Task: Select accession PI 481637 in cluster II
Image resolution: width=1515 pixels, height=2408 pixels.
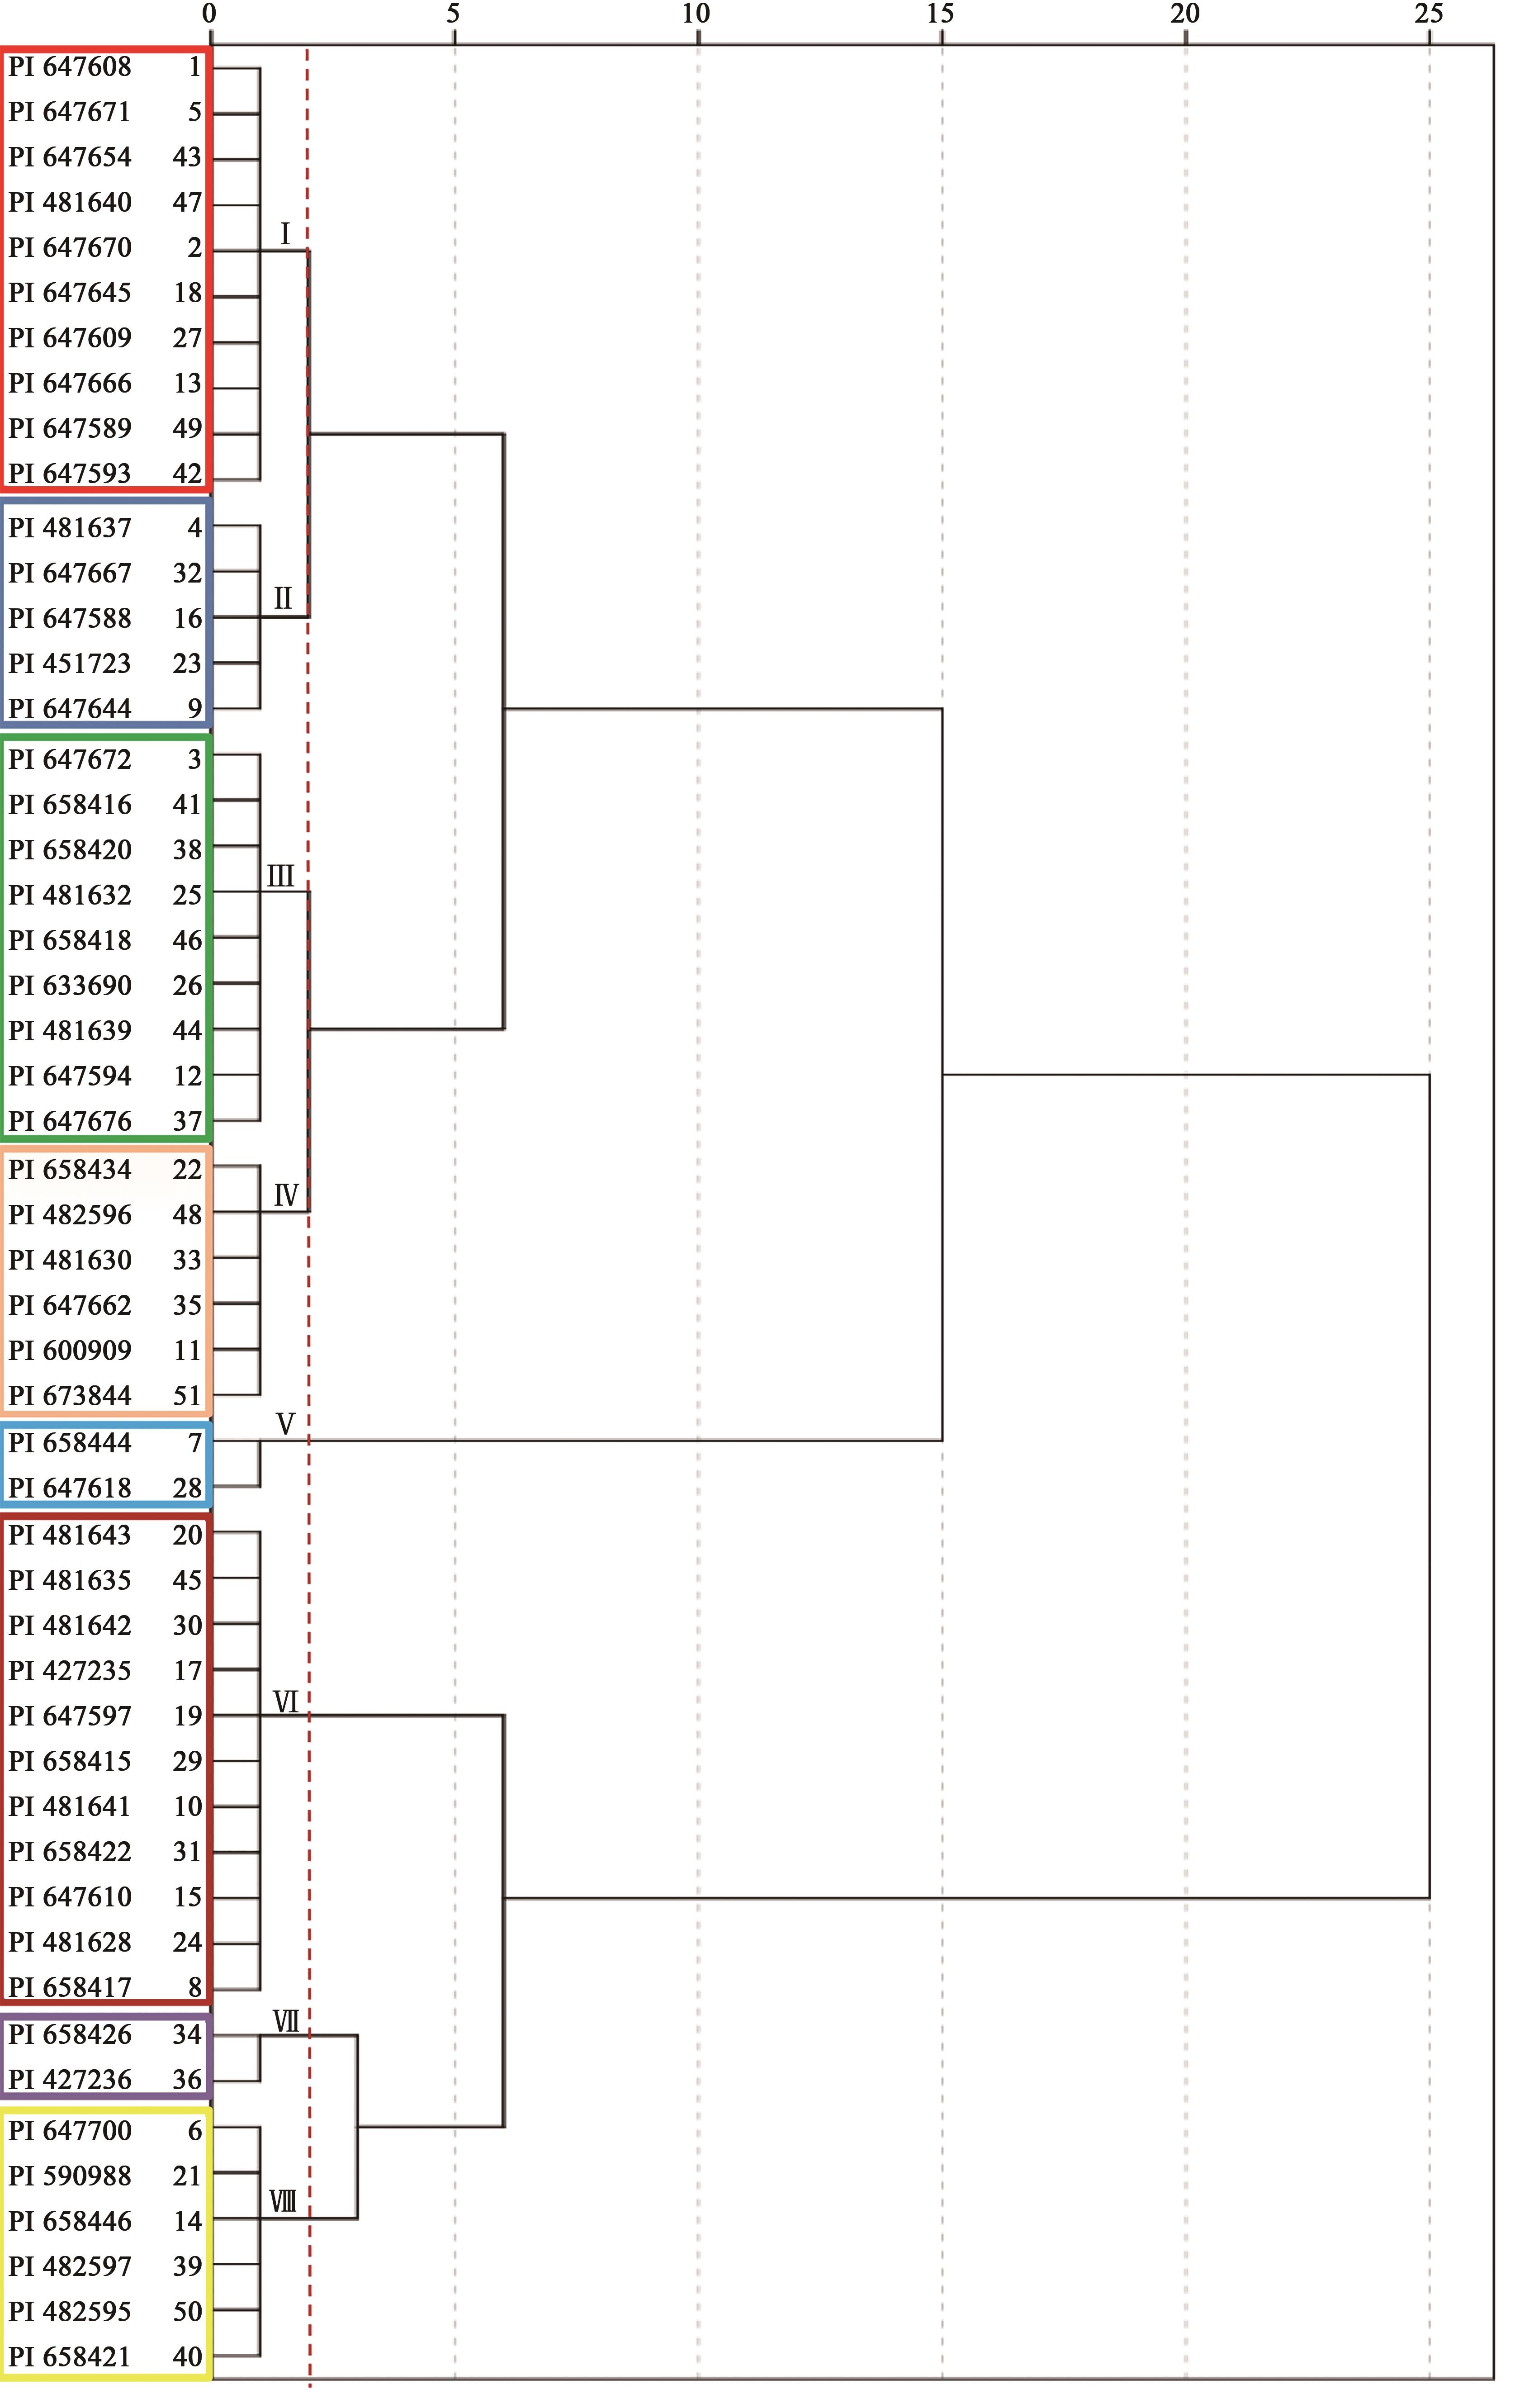Action: 70,528
